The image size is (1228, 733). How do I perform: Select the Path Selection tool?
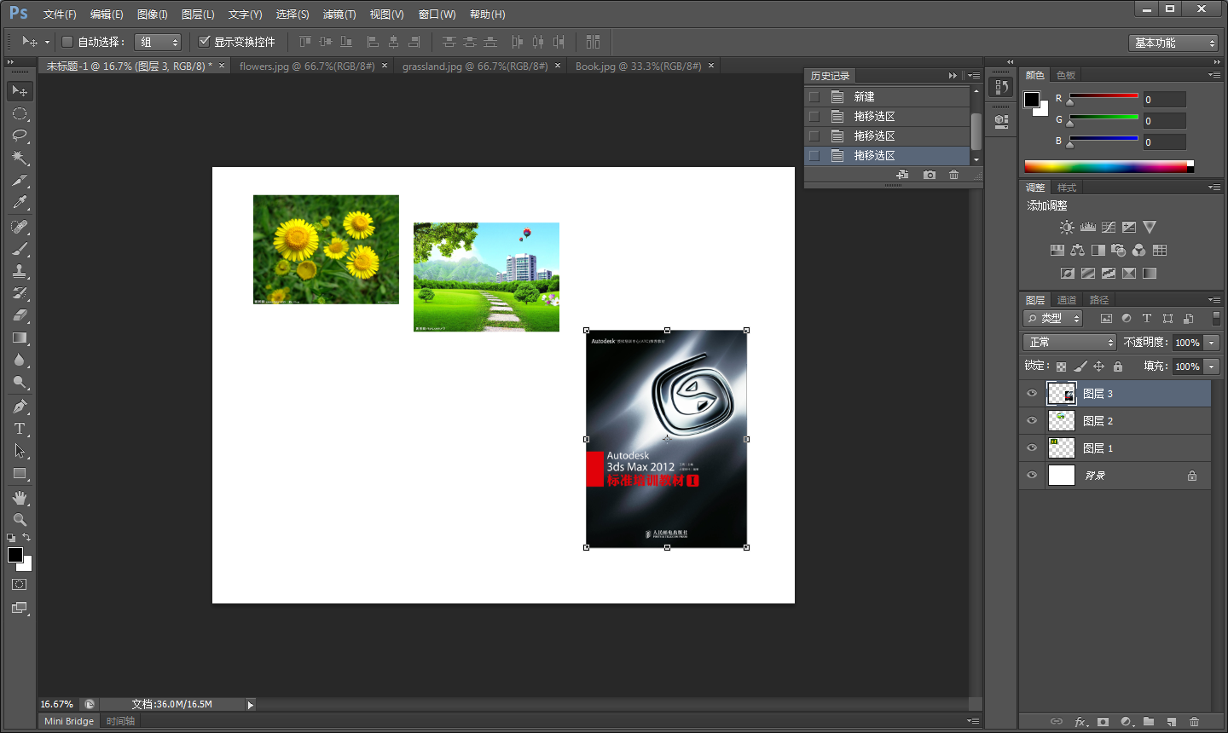tap(20, 451)
